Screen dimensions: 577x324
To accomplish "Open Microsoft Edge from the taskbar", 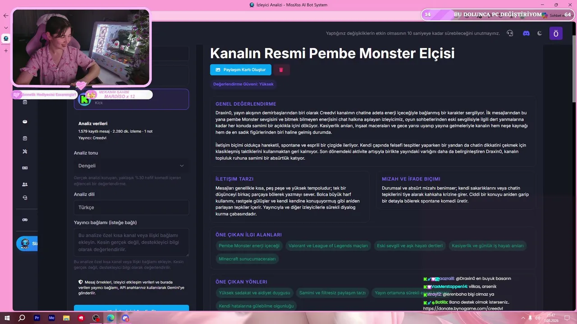I will [110, 318].
